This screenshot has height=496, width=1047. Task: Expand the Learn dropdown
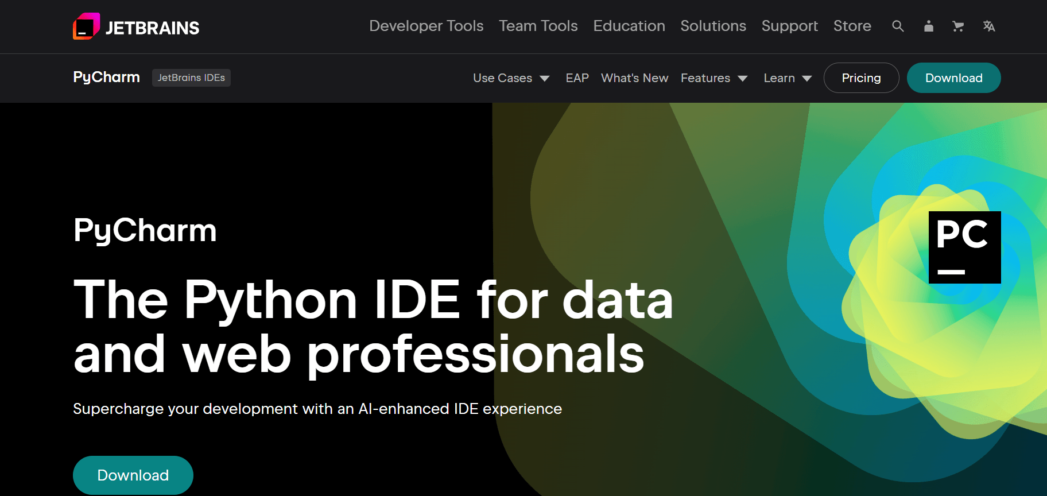788,78
